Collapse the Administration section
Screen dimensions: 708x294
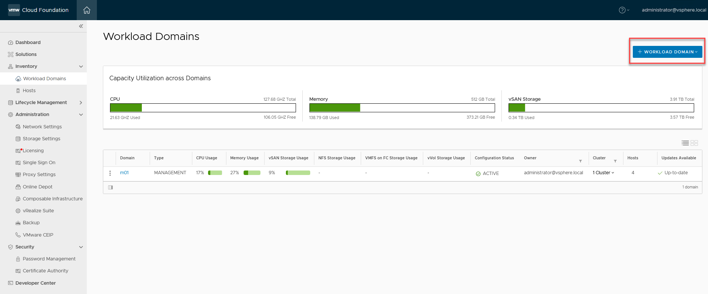click(81, 115)
